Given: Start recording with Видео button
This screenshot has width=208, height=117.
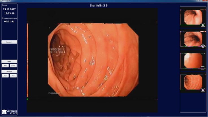Looking at the screenshot, I should coord(13,66).
